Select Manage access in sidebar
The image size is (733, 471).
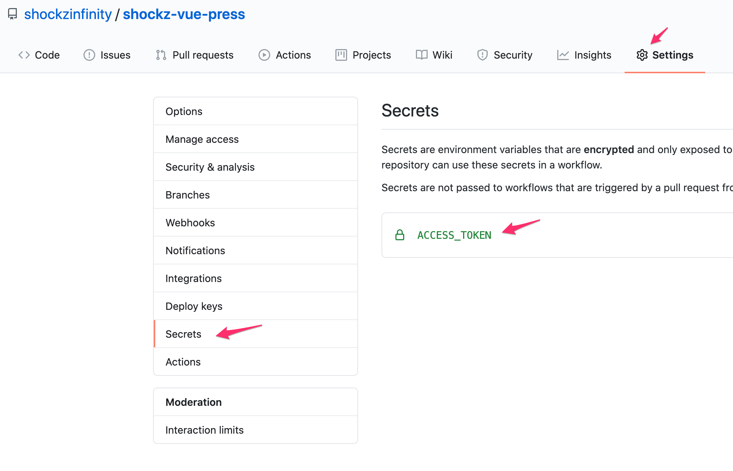pyautogui.click(x=202, y=139)
